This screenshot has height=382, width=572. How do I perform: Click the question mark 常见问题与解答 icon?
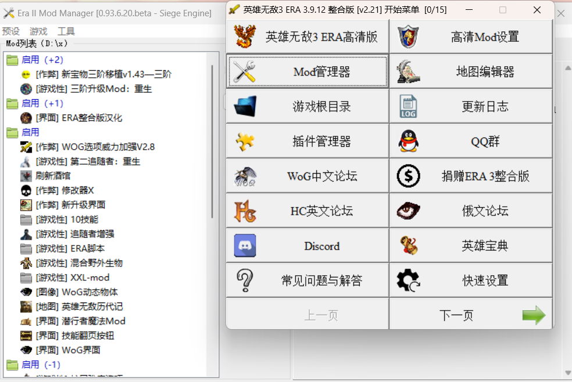[245, 280]
